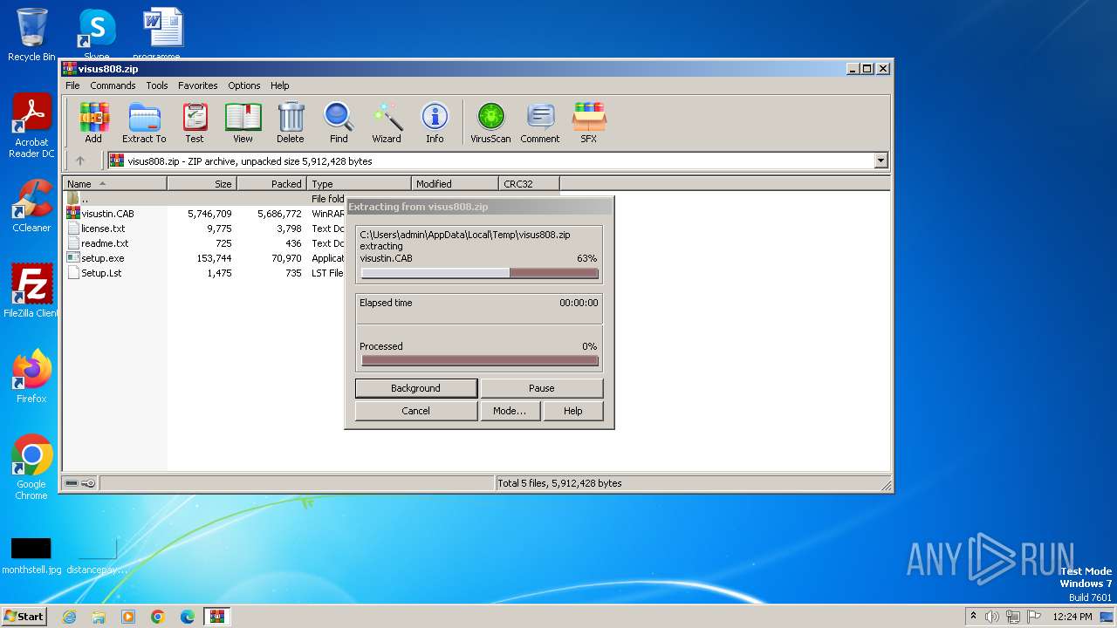This screenshot has height=628, width=1117.
Task: Open the address bar dropdown arrow
Action: tap(881, 160)
